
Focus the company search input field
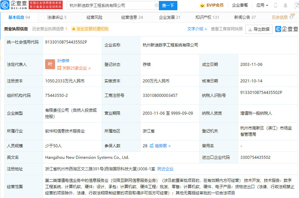pyautogui.click(x=112, y=5)
